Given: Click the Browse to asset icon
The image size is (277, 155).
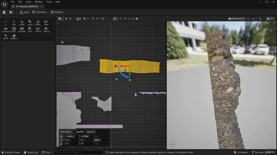Looking at the screenshot, I should pos(11,12).
